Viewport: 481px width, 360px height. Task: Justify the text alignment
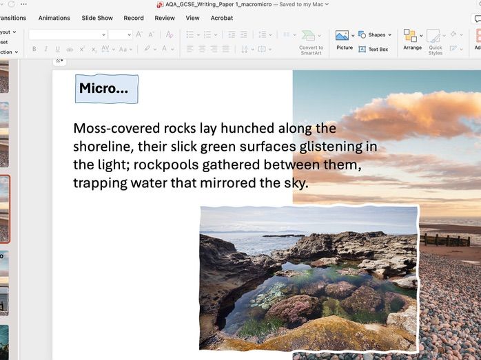pos(226,49)
